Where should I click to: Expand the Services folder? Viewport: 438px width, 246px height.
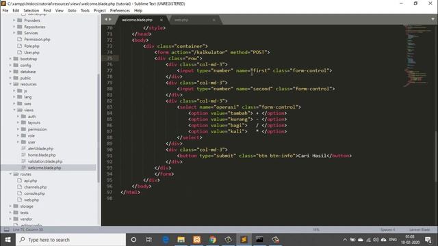coord(14,33)
